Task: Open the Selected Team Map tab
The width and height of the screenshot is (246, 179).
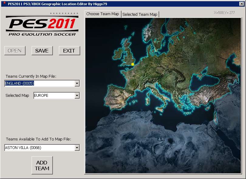Action: [x=140, y=14]
